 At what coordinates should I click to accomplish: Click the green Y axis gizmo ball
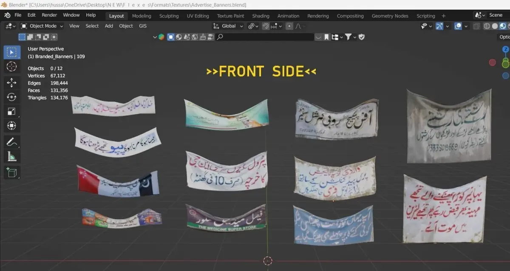[x=505, y=64]
